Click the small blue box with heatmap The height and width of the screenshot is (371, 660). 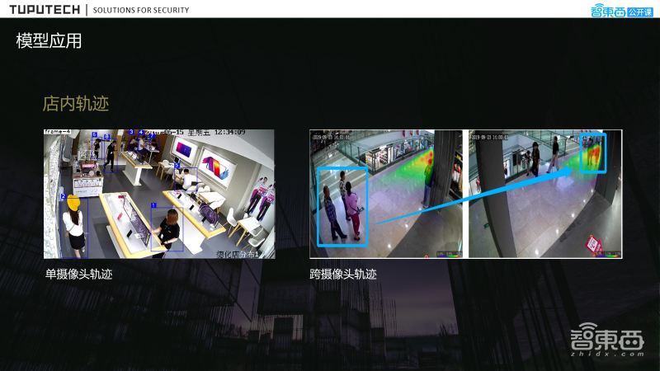click(x=592, y=153)
